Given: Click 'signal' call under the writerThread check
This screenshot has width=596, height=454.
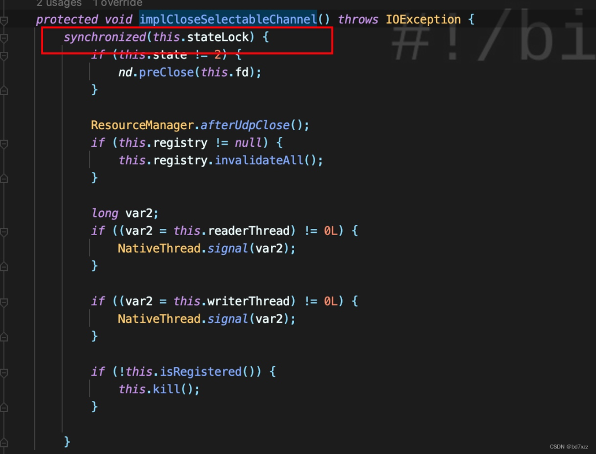Looking at the screenshot, I should tap(228, 318).
